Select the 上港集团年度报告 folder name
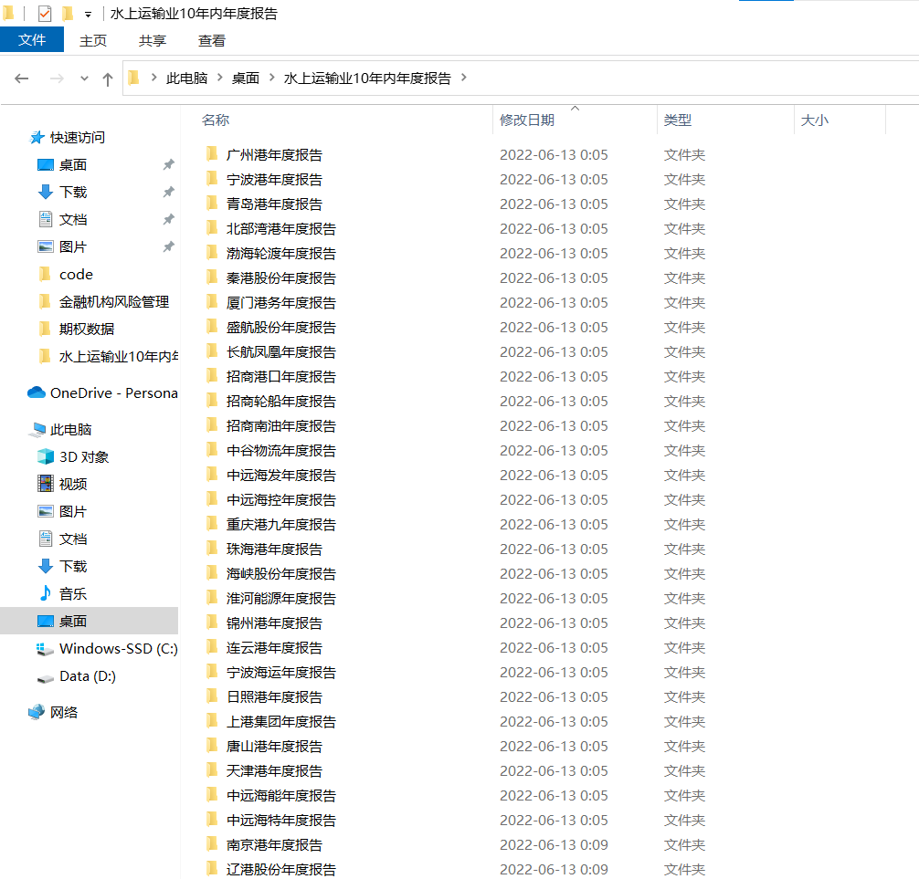This screenshot has width=919, height=879. coord(281,721)
